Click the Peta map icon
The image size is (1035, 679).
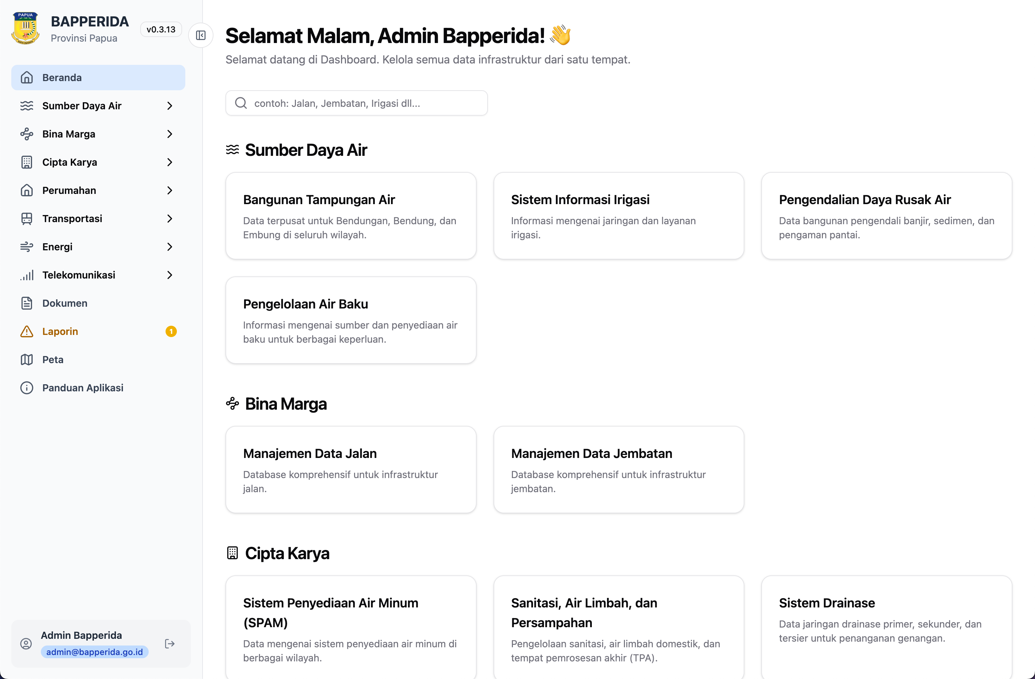(26, 360)
